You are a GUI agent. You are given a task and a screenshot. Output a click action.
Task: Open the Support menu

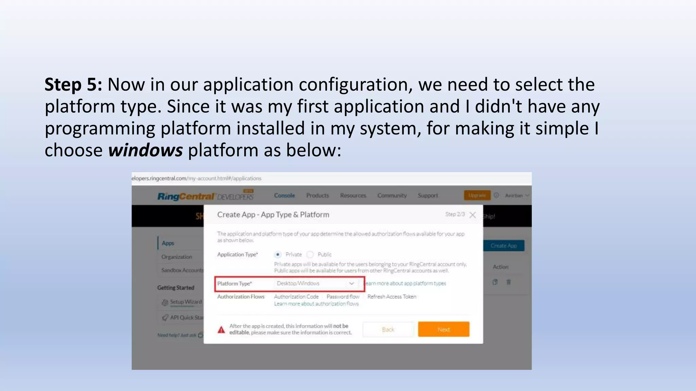coord(428,195)
